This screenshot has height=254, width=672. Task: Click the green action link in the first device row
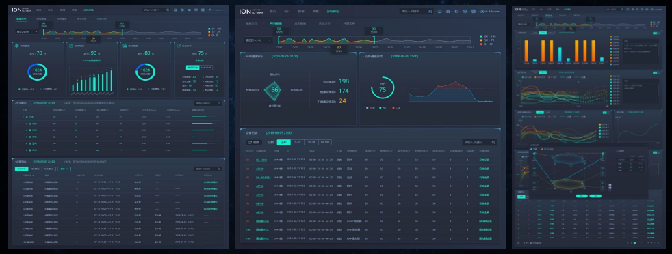point(484,160)
